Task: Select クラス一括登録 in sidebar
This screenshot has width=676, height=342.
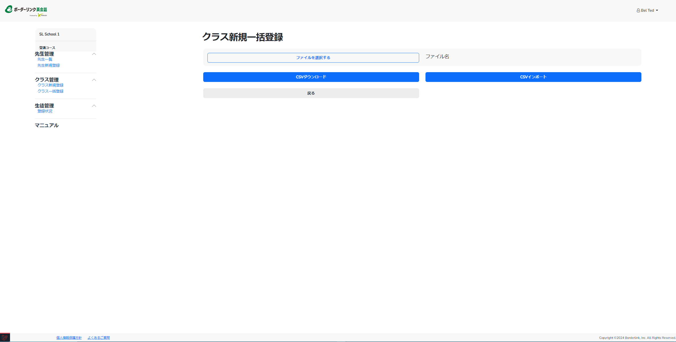Action: click(50, 91)
